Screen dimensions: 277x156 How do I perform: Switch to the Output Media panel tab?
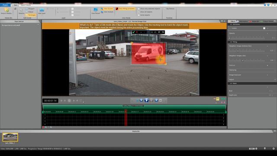coord(268,21)
